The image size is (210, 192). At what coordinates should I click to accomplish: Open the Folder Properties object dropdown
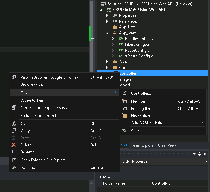tap(206, 161)
